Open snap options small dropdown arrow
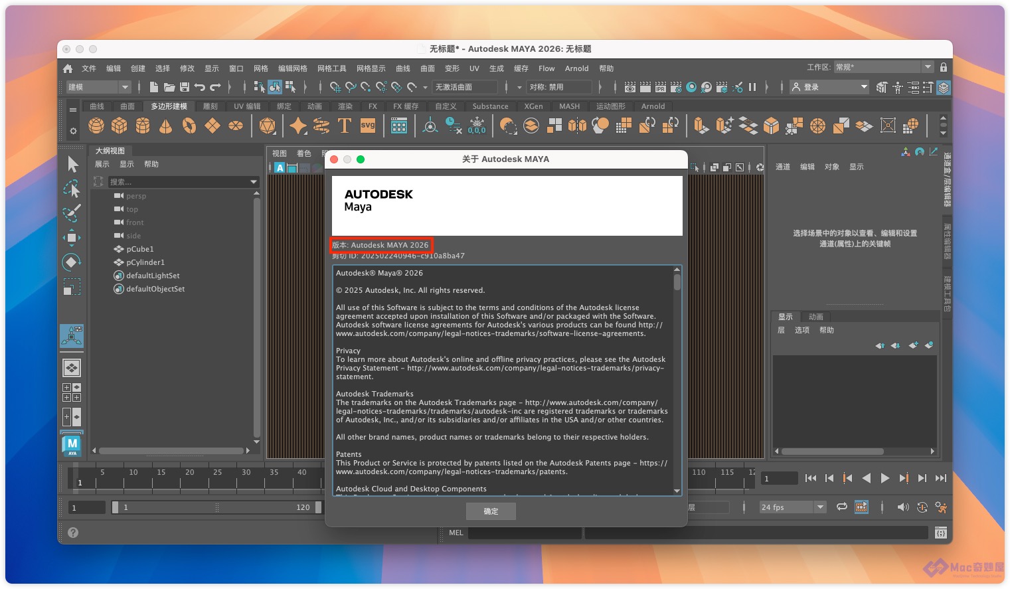 426,87
